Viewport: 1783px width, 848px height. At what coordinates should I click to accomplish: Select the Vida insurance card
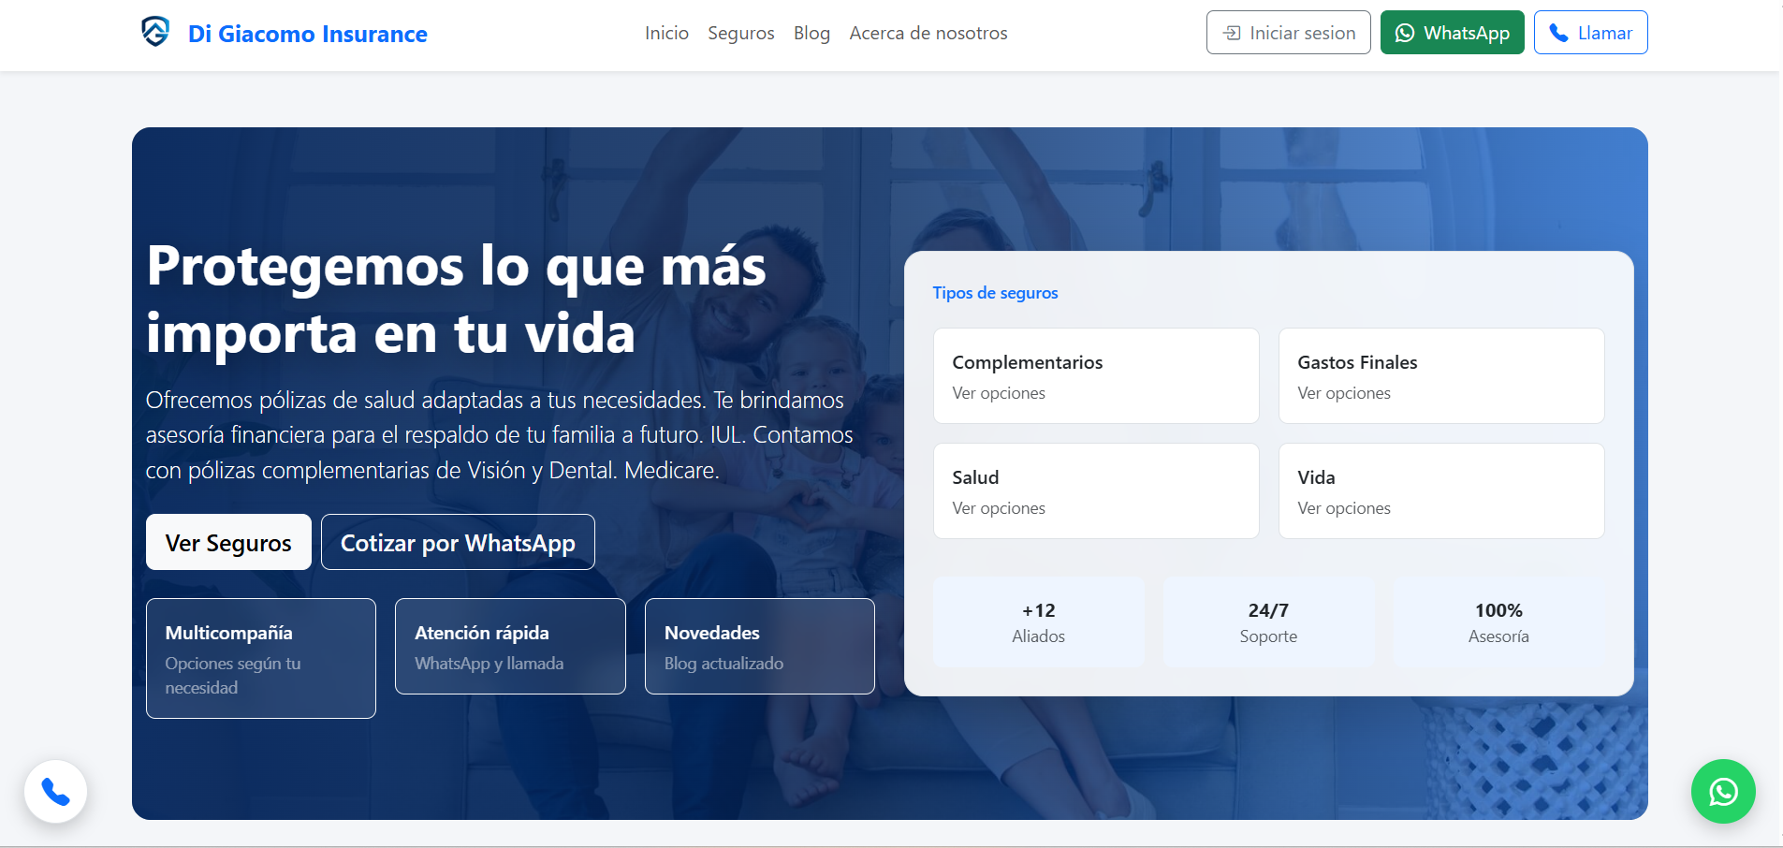pyautogui.click(x=1440, y=490)
